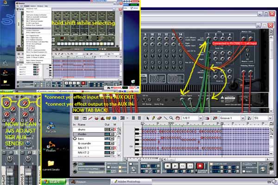Click the Aux Send 1 left jack on mixer back

208,38
